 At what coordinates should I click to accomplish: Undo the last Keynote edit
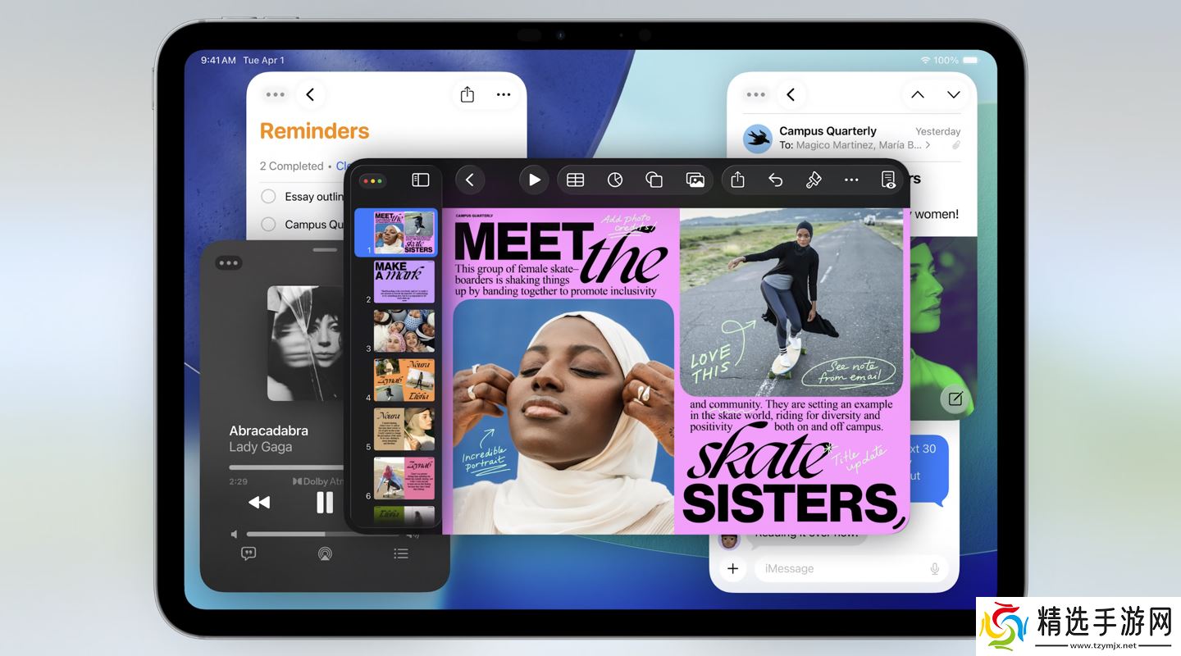775,180
